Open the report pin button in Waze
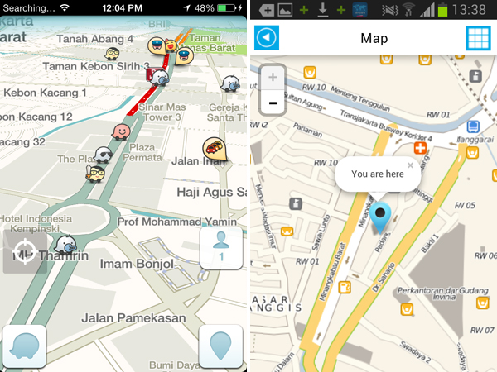This screenshot has height=372, width=497. (x=220, y=346)
